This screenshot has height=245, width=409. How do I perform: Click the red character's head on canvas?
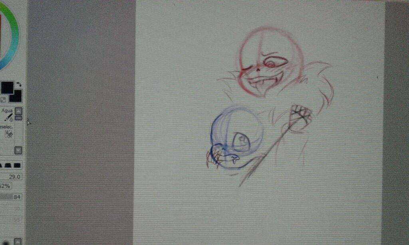tap(271, 62)
